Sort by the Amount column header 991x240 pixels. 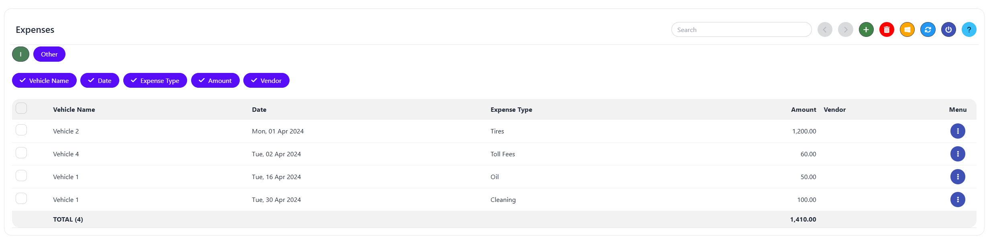point(803,110)
